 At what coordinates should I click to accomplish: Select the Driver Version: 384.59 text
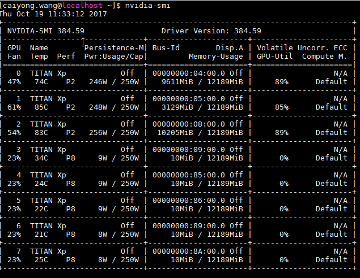point(211,31)
